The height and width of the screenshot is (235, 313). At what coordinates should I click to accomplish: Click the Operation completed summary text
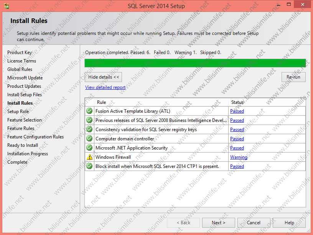click(153, 53)
